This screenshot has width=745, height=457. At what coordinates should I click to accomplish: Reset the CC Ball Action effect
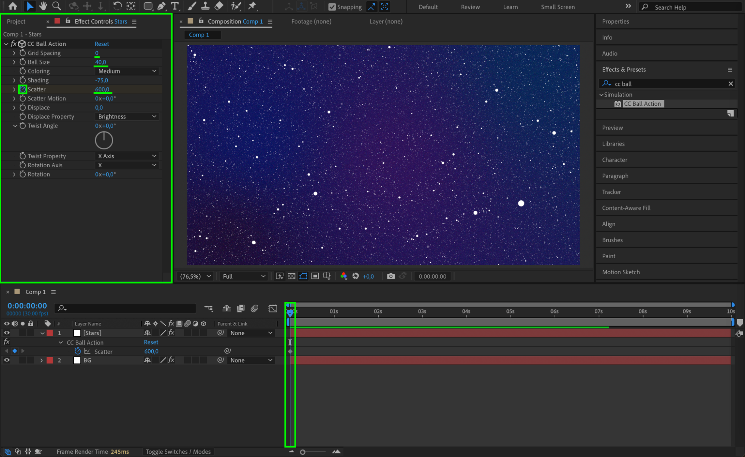[102, 44]
